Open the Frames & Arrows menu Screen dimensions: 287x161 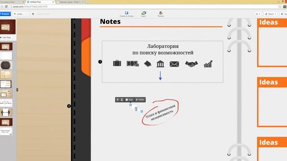click(x=126, y=14)
